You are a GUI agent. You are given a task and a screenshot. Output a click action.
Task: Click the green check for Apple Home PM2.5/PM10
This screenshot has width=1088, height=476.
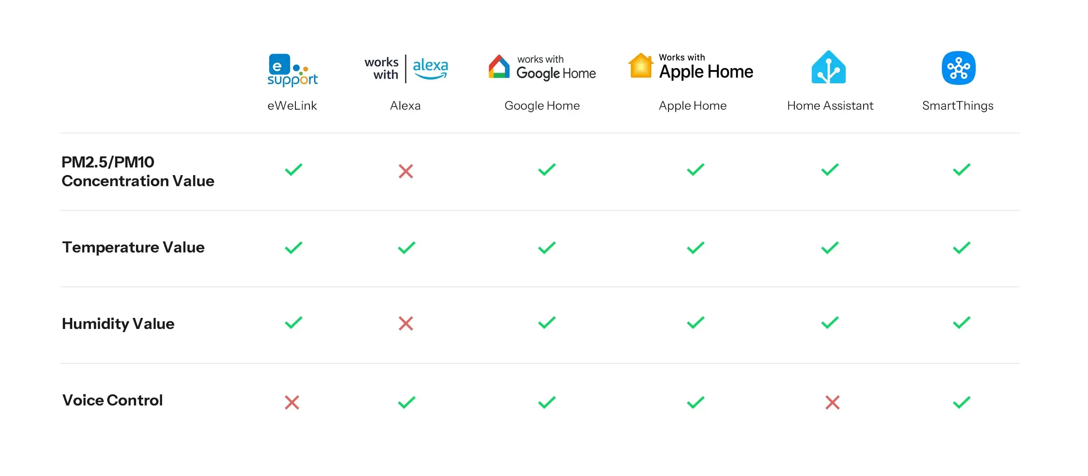pyautogui.click(x=695, y=170)
